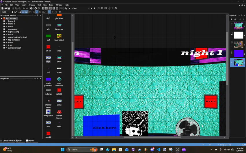The width and height of the screenshot is (246, 153).
Task: Create a new application with New icon
Action: coord(2,8)
